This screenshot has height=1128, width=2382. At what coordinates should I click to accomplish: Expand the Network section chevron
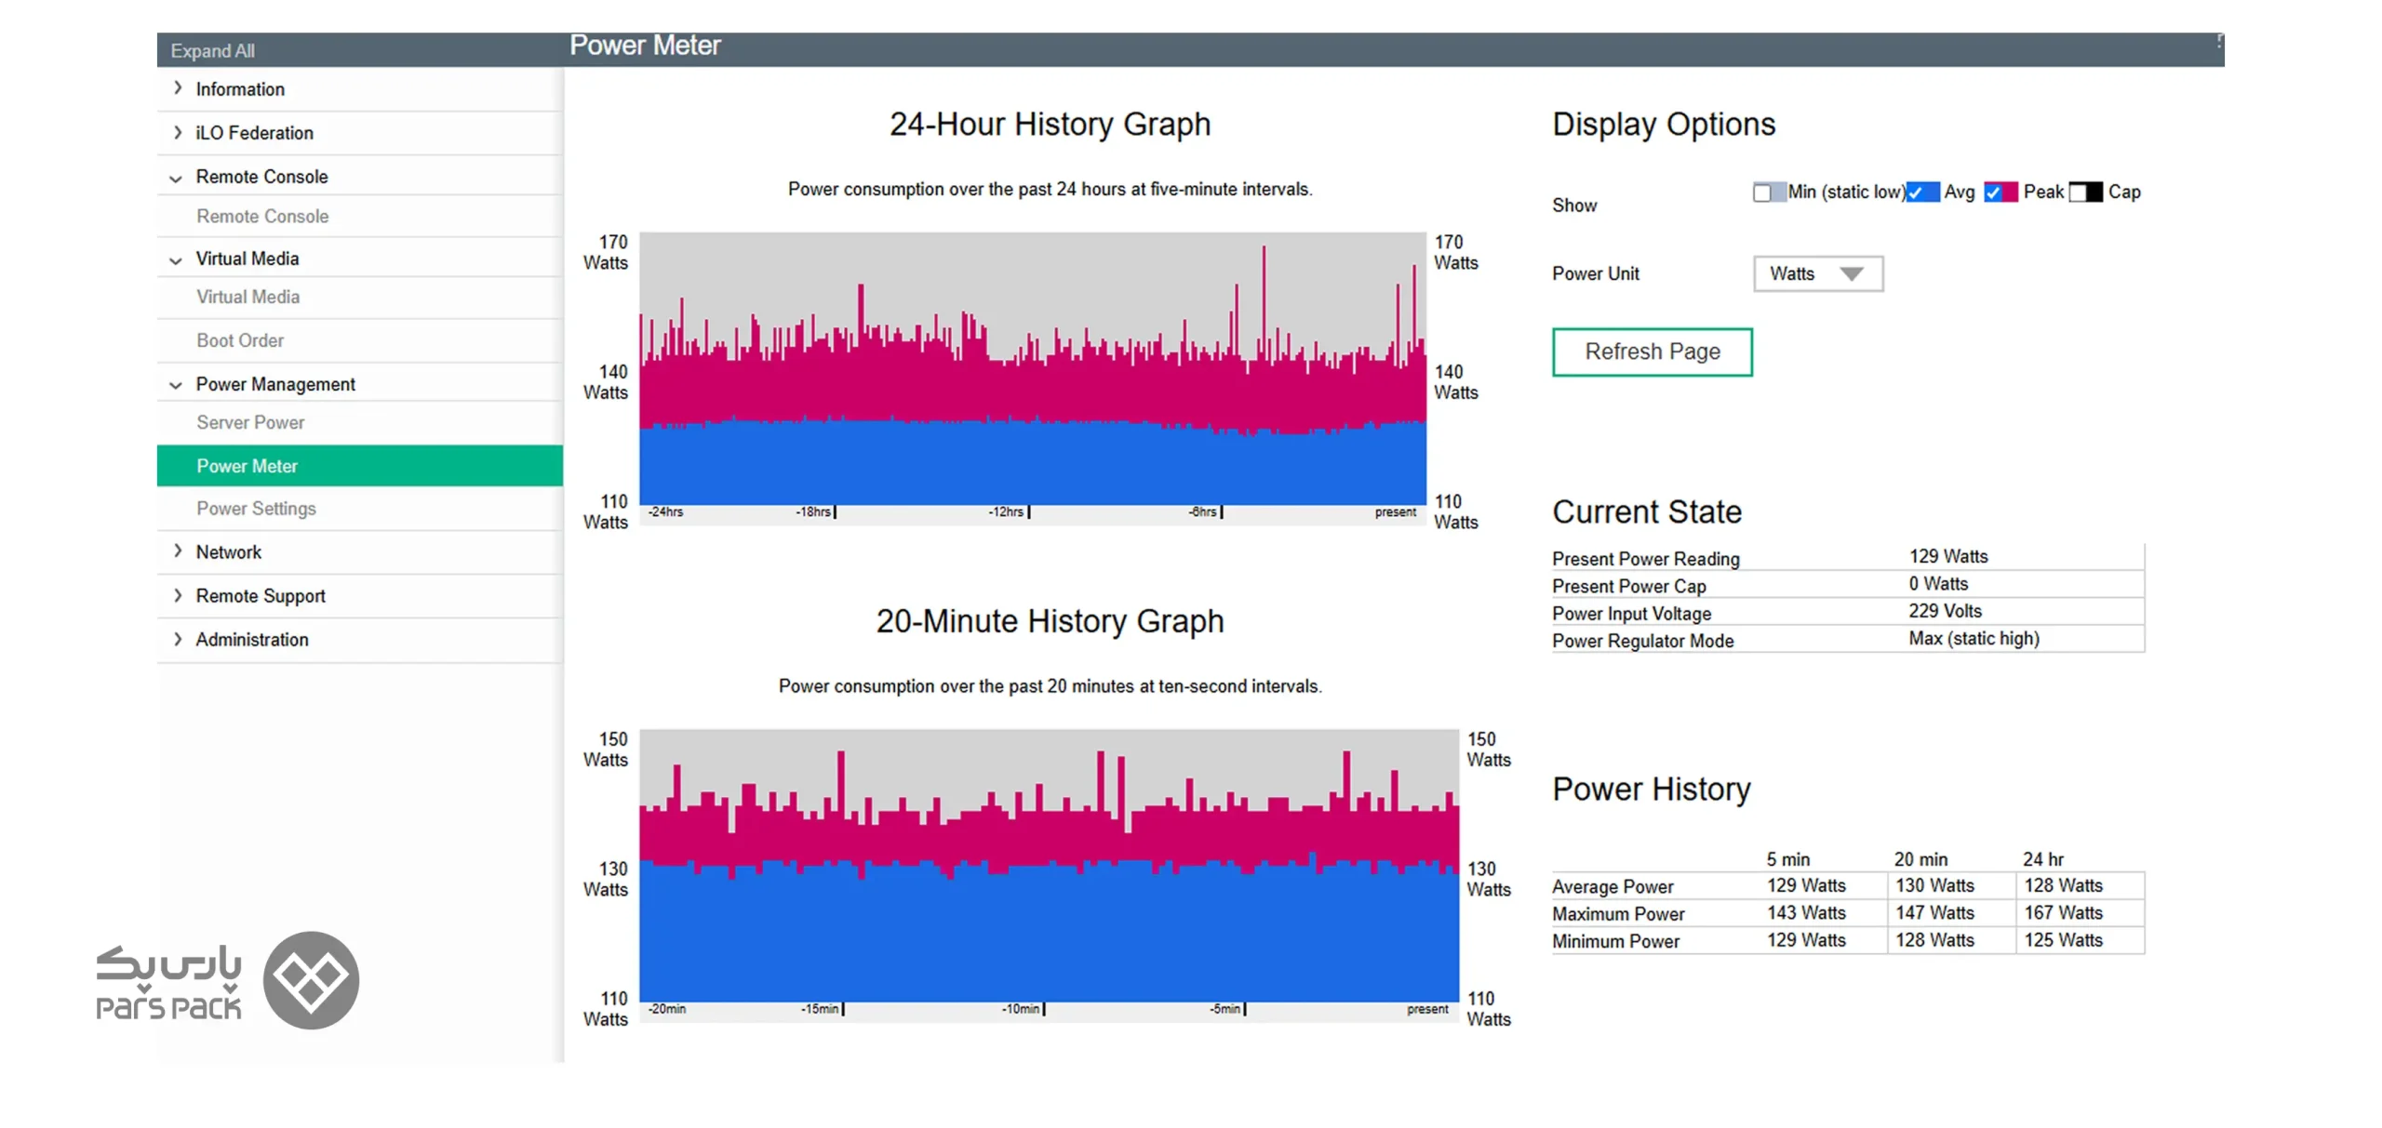178,551
